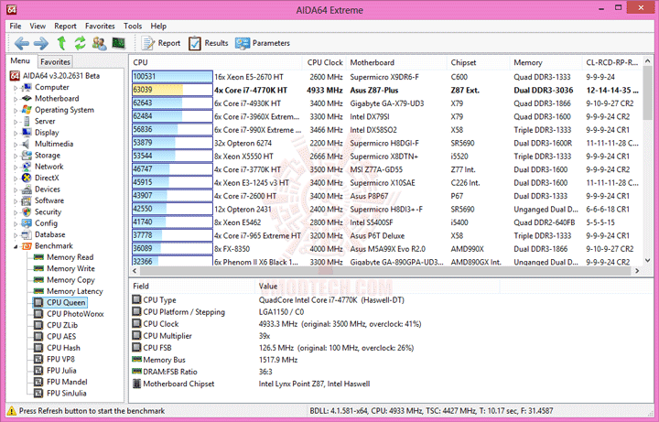
Task: Click the AIDA64 v3.20.2631 Beta root icon
Action: pos(15,76)
